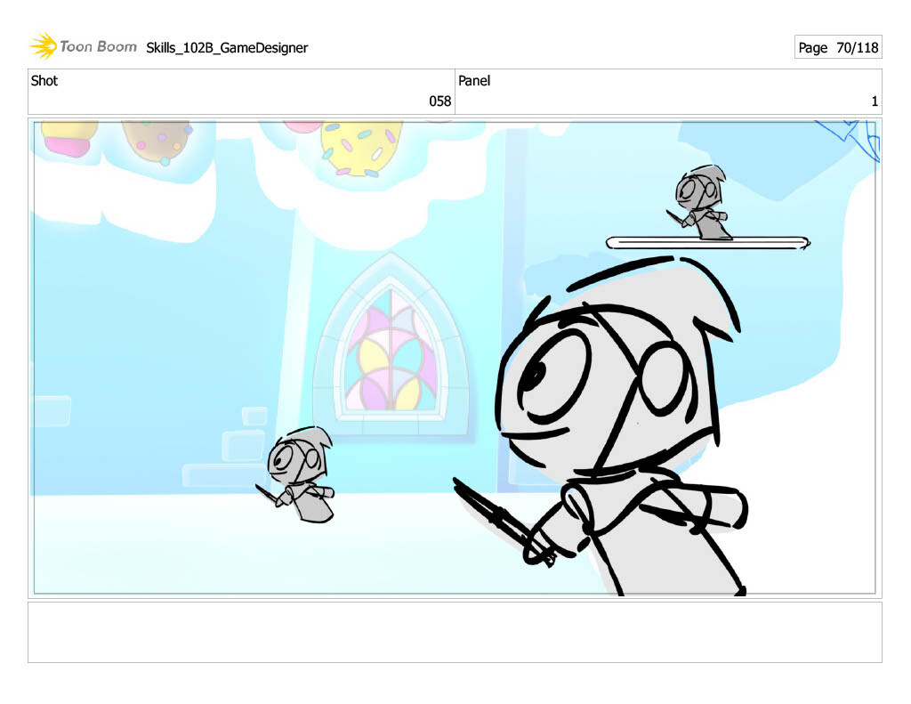The height and width of the screenshot is (704, 911).
Task: Click the empty notes box below panel
Action: [x=455, y=632]
